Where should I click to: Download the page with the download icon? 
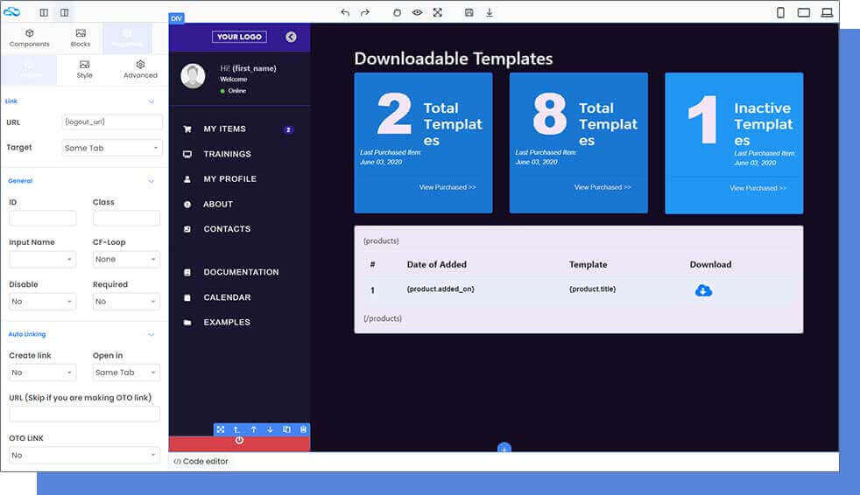[490, 12]
